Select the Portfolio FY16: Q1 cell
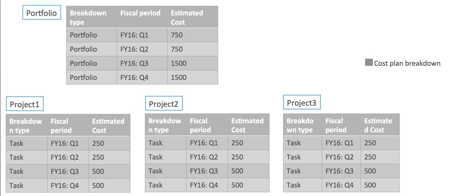 point(142,35)
